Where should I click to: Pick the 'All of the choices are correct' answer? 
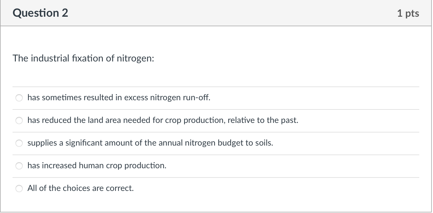[x=19, y=188]
